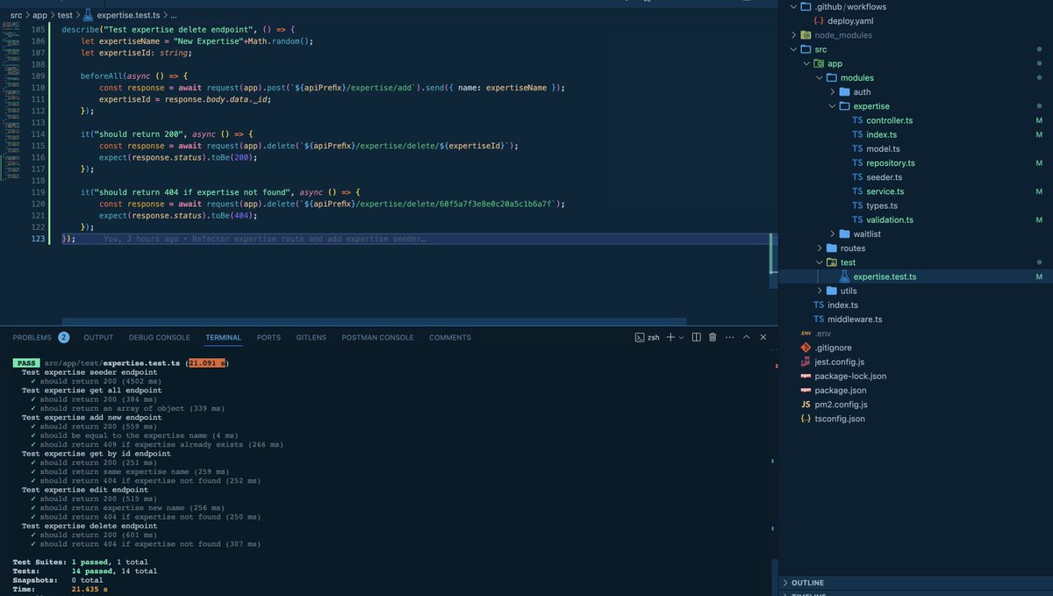Click the 'Tests: 14 passed, 14 total' terminal line
The image size is (1053, 596).
[x=85, y=571]
